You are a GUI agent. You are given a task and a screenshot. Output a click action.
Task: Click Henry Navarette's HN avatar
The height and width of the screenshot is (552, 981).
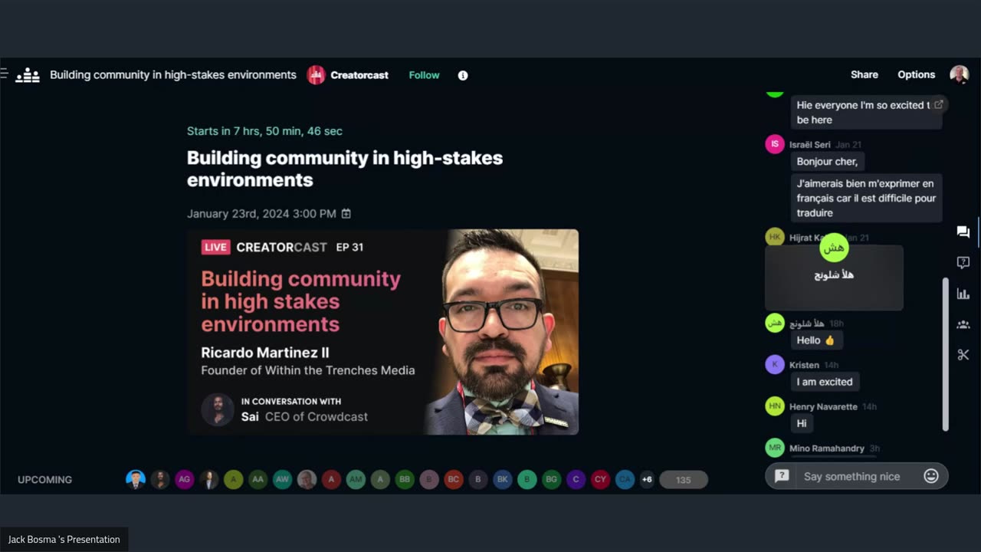[775, 406]
